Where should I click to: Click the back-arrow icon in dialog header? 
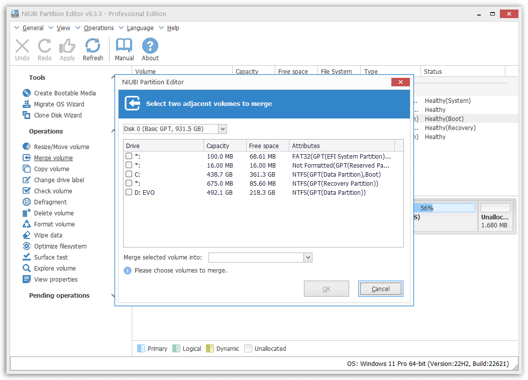[x=132, y=103]
